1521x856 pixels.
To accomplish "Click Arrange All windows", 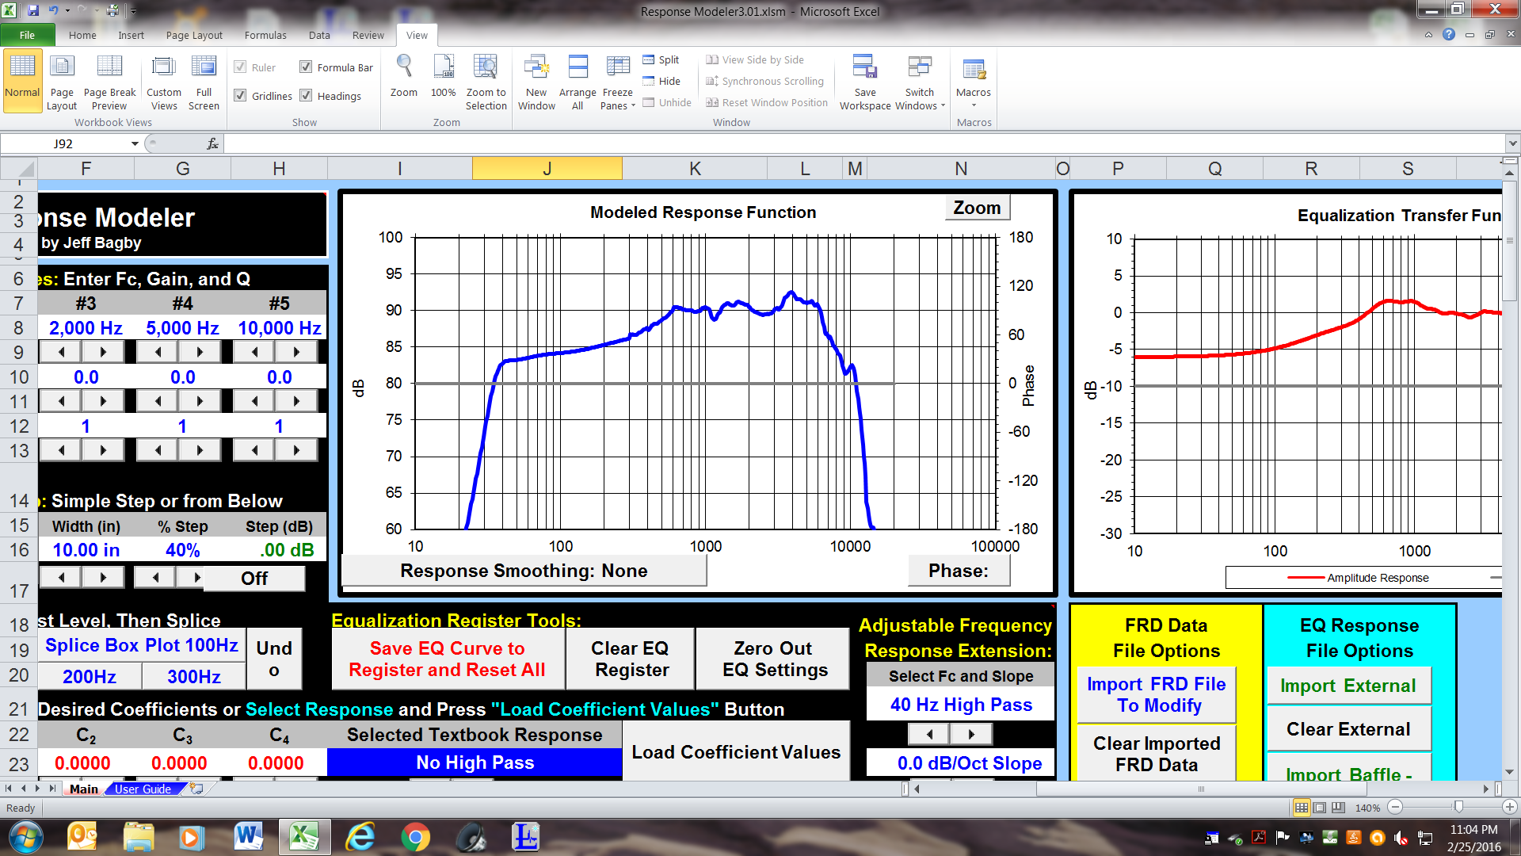I will click(578, 82).
